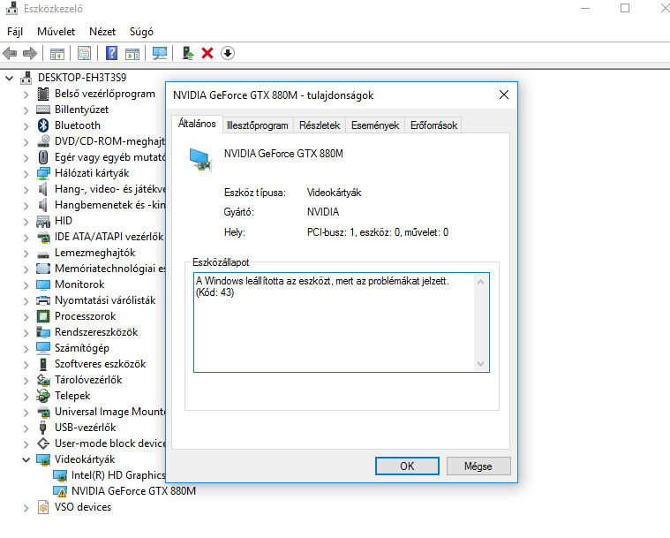Click the update driver toolbar icon

click(x=188, y=54)
